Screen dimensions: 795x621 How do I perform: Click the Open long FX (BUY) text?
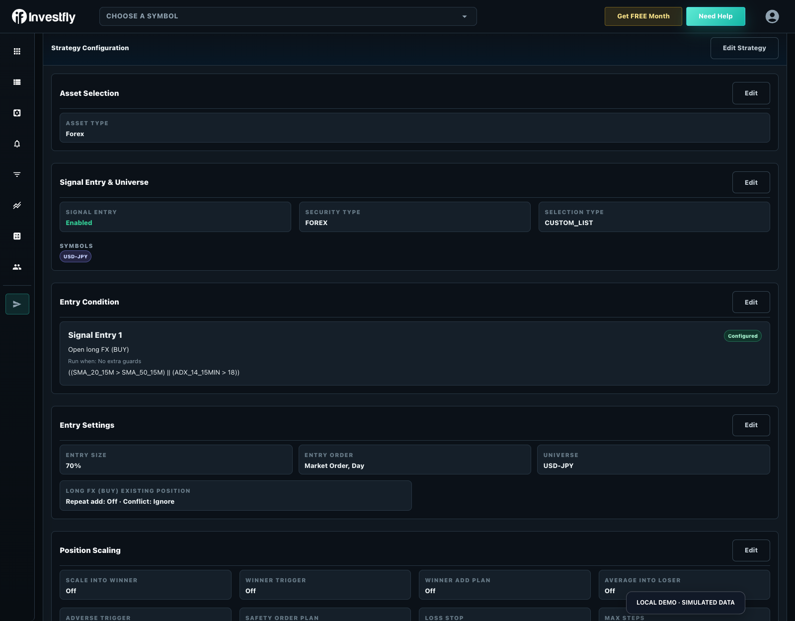(98, 350)
